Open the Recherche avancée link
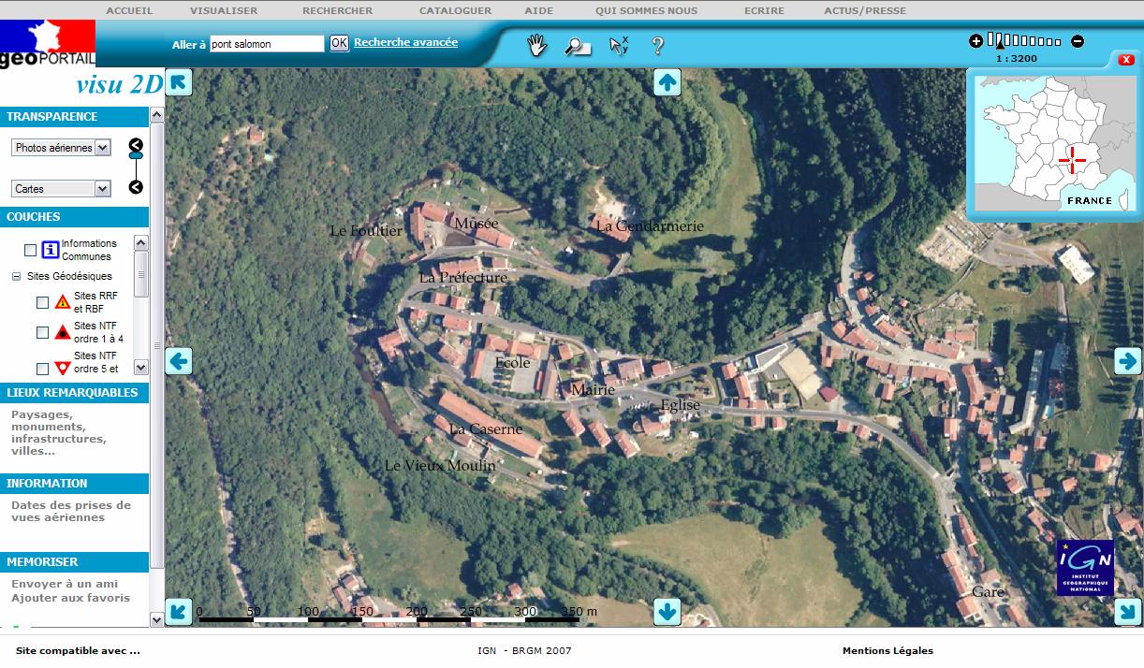The image size is (1144, 668). click(405, 42)
